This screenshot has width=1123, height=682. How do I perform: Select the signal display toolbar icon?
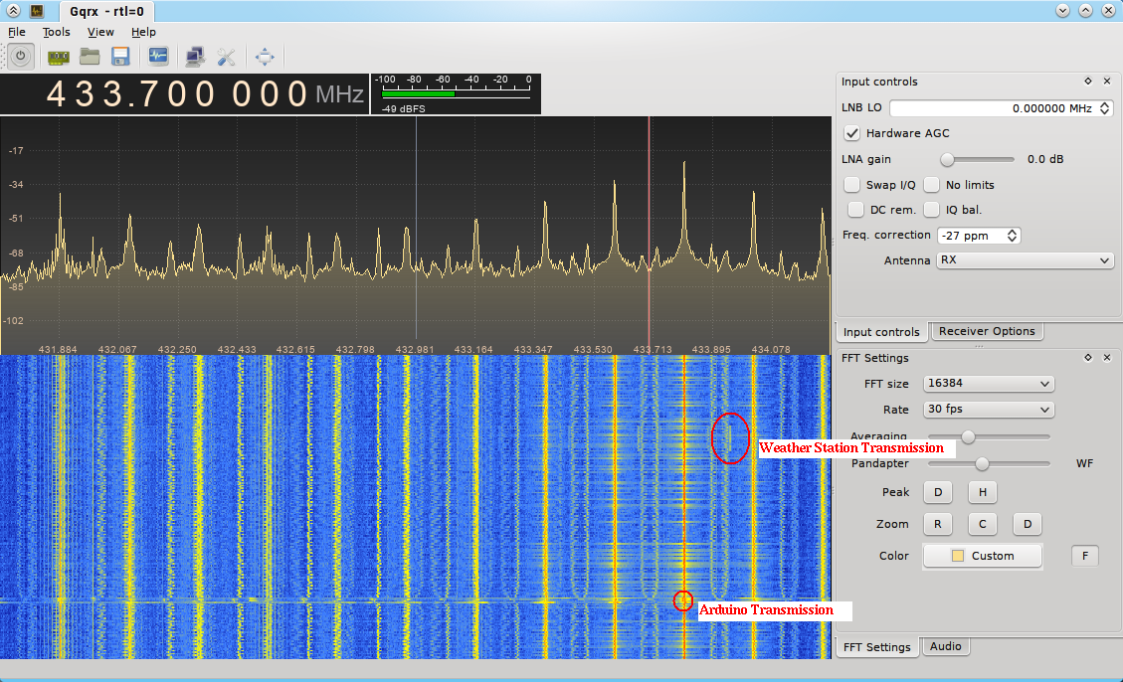point(157,56)
